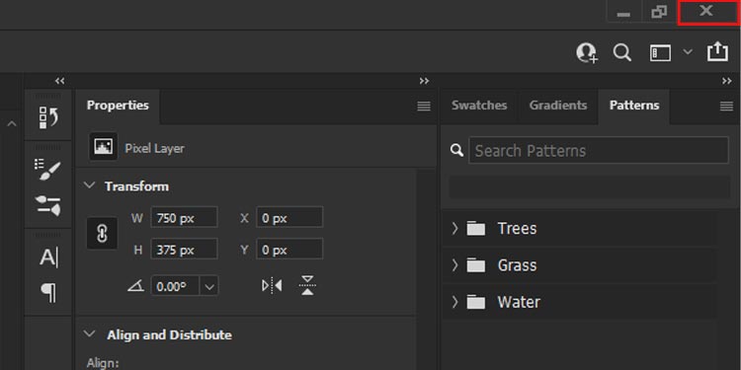This screenshot has height=370, width=741.
Task: Click the rotation field showing 0.00°
Action: pyautogui.click(x=175, y=286)
